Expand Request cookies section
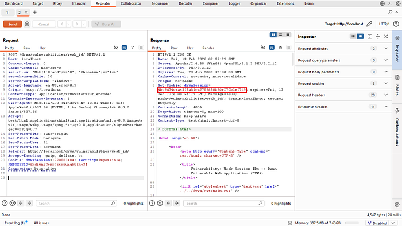Screen dimensions: 402x226 (343, 83)
